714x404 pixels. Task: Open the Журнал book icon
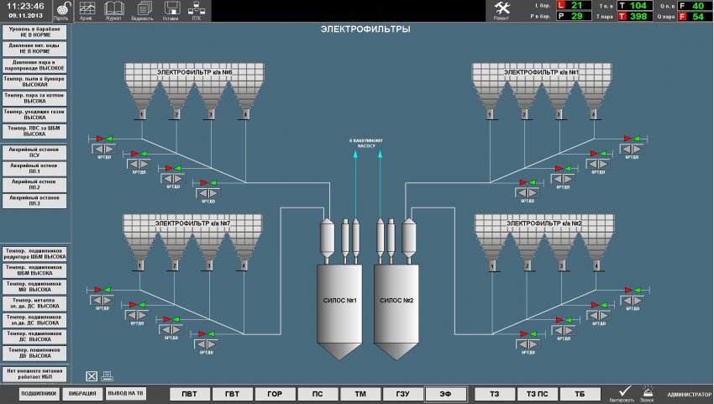(x=114, y=10)
